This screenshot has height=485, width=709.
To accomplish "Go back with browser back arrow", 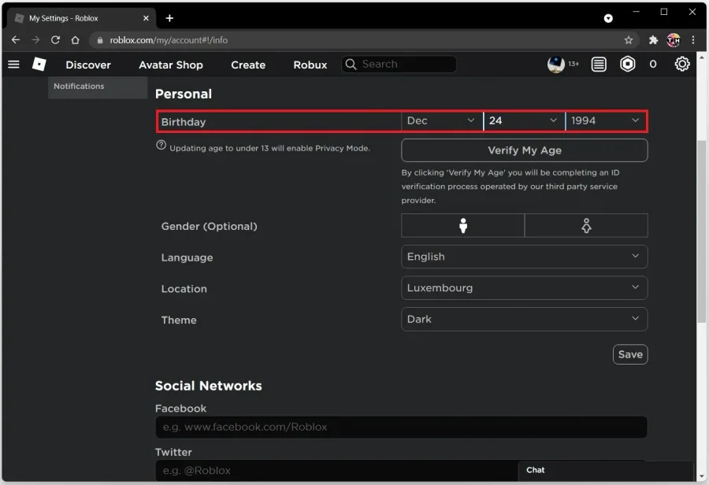I will [16, 40].
